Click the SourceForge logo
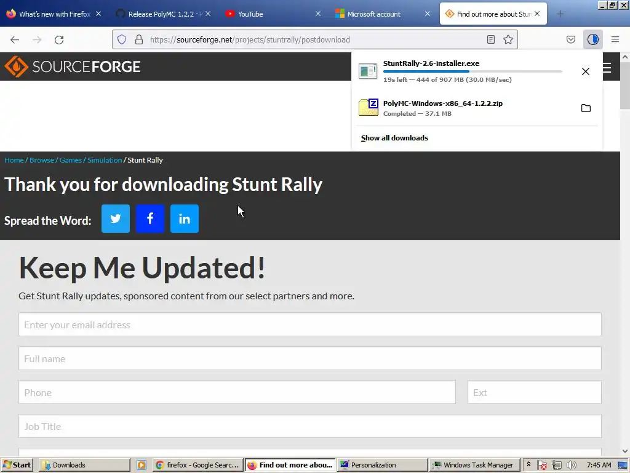Screen dimensions: 630x473 [73, 67]
